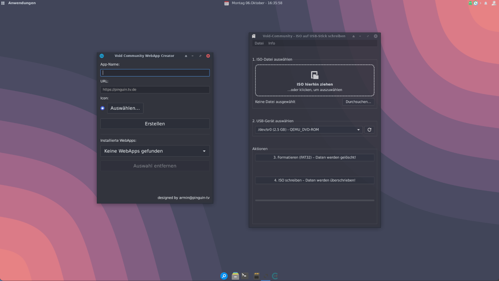Open the user account icon in panel
The image size is (499, 281).
tap(493, 3)
